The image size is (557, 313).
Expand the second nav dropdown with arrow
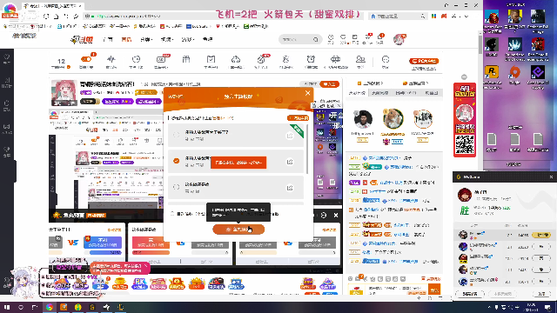[166, 39]
